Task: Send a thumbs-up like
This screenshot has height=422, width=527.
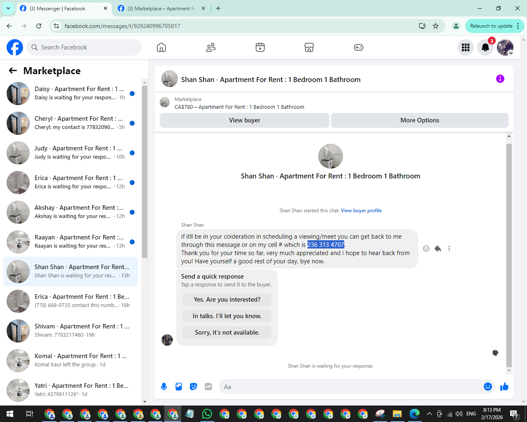Action: [x=504, y=387]
